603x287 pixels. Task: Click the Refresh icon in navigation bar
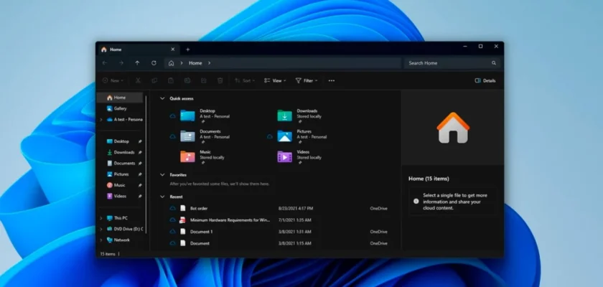(x=154, y=63)
